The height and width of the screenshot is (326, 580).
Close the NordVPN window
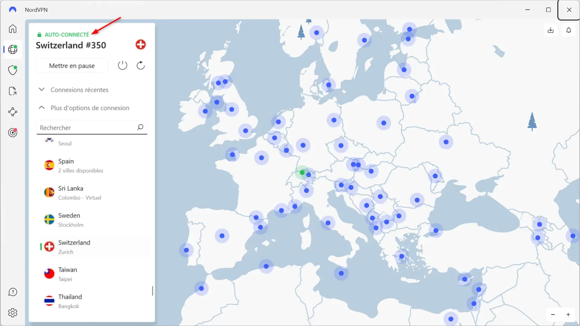point(569,10)
